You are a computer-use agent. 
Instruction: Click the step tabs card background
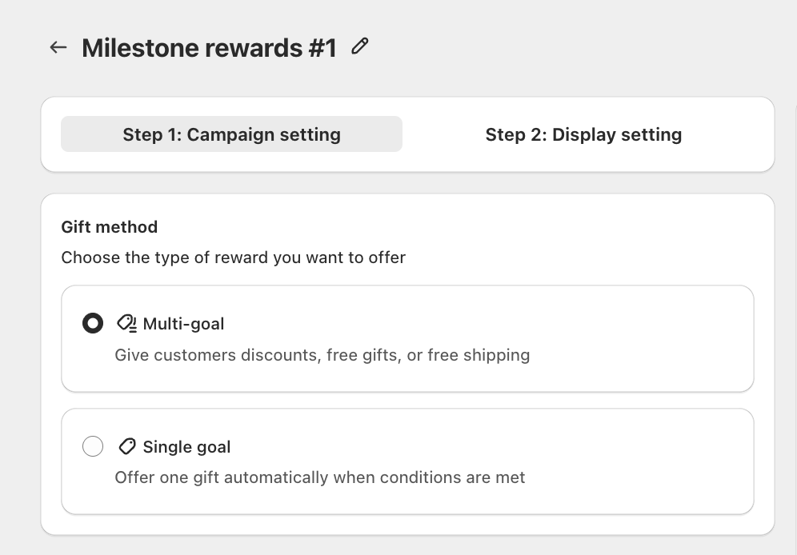pos(407,162)
